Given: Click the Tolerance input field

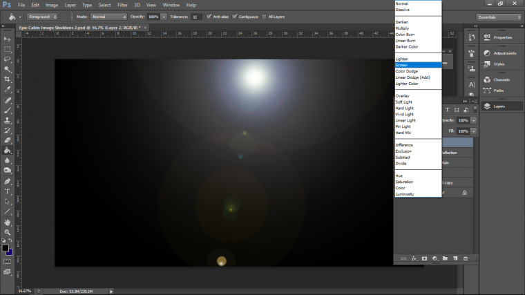Looking at the screenshot, I should click(x=196, y=17).
